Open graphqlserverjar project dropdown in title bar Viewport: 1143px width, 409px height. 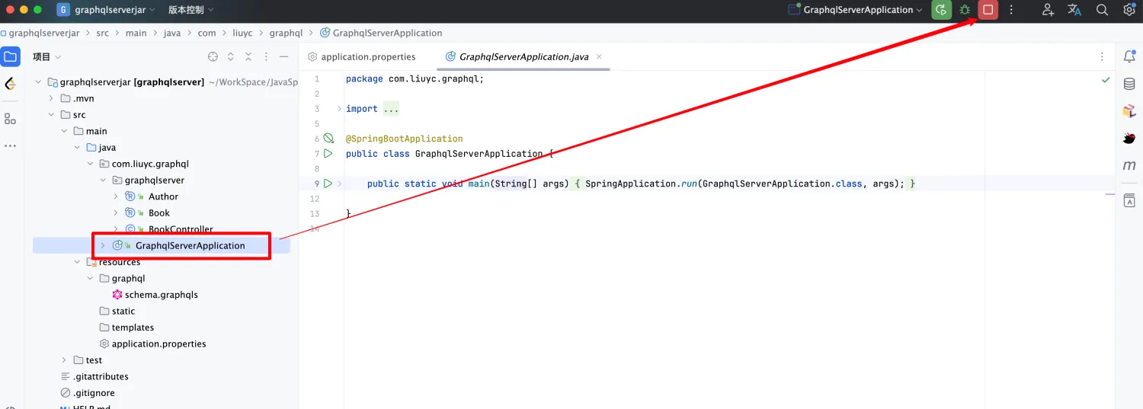pyautogui.click(x=107, y=10)
